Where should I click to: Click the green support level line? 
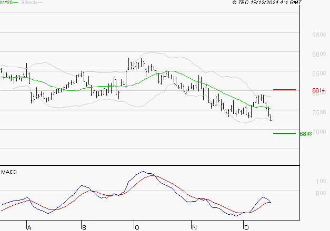pyautogui.click(x=284, y=133)
